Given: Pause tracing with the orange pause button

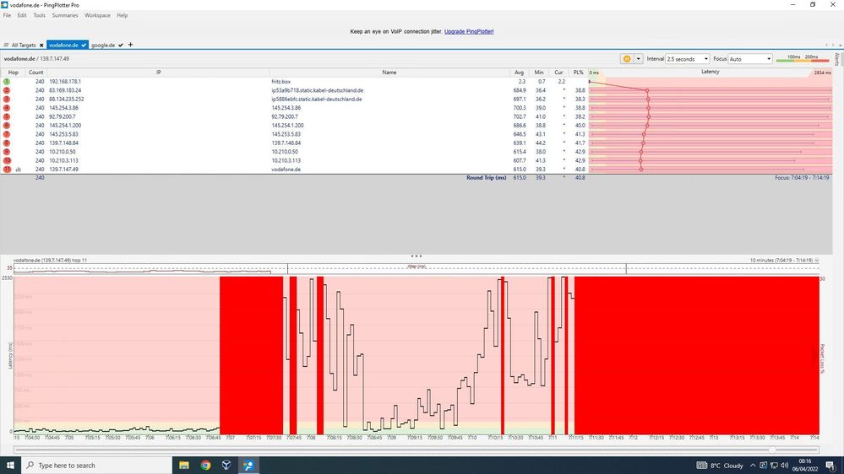Looking at the screenshot, I should coord(627,58).
